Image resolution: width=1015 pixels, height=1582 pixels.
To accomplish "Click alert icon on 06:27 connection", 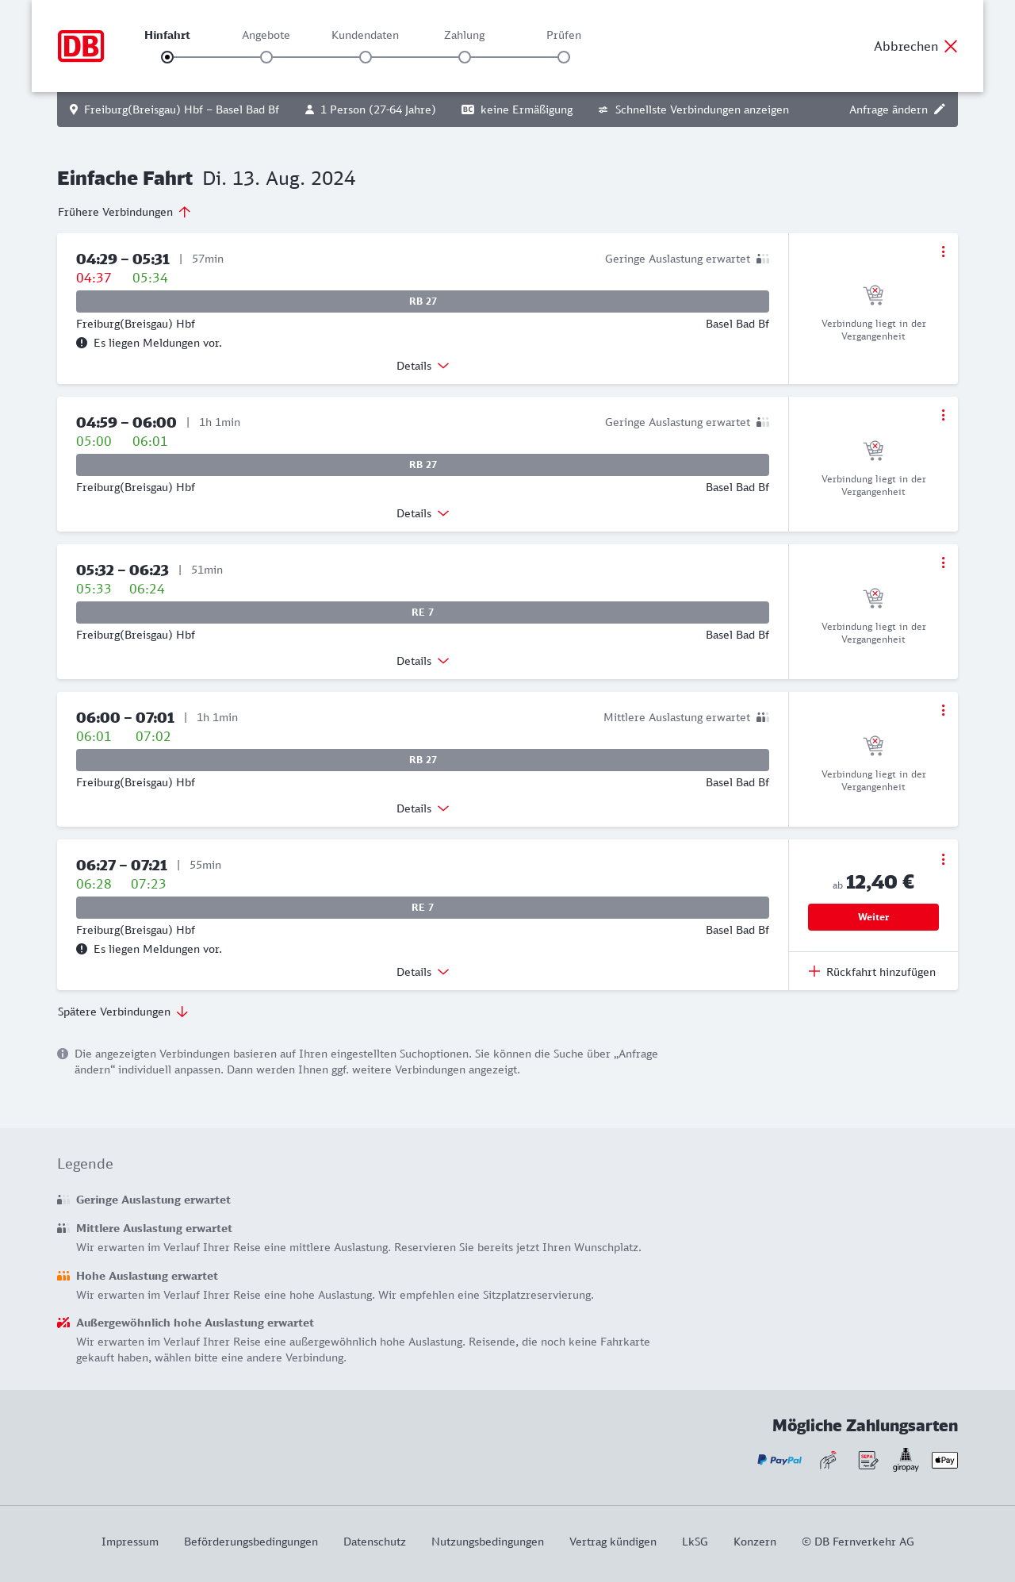I will (82, 949).
